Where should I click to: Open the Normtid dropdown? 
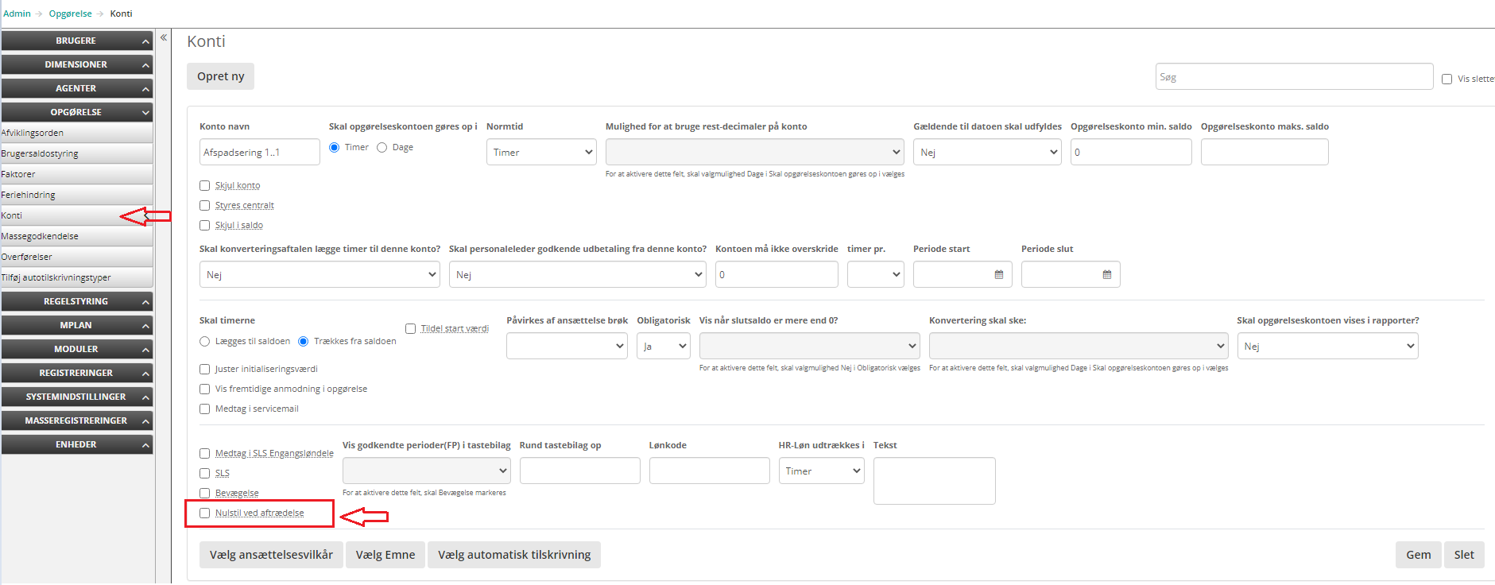pos(541,153)
